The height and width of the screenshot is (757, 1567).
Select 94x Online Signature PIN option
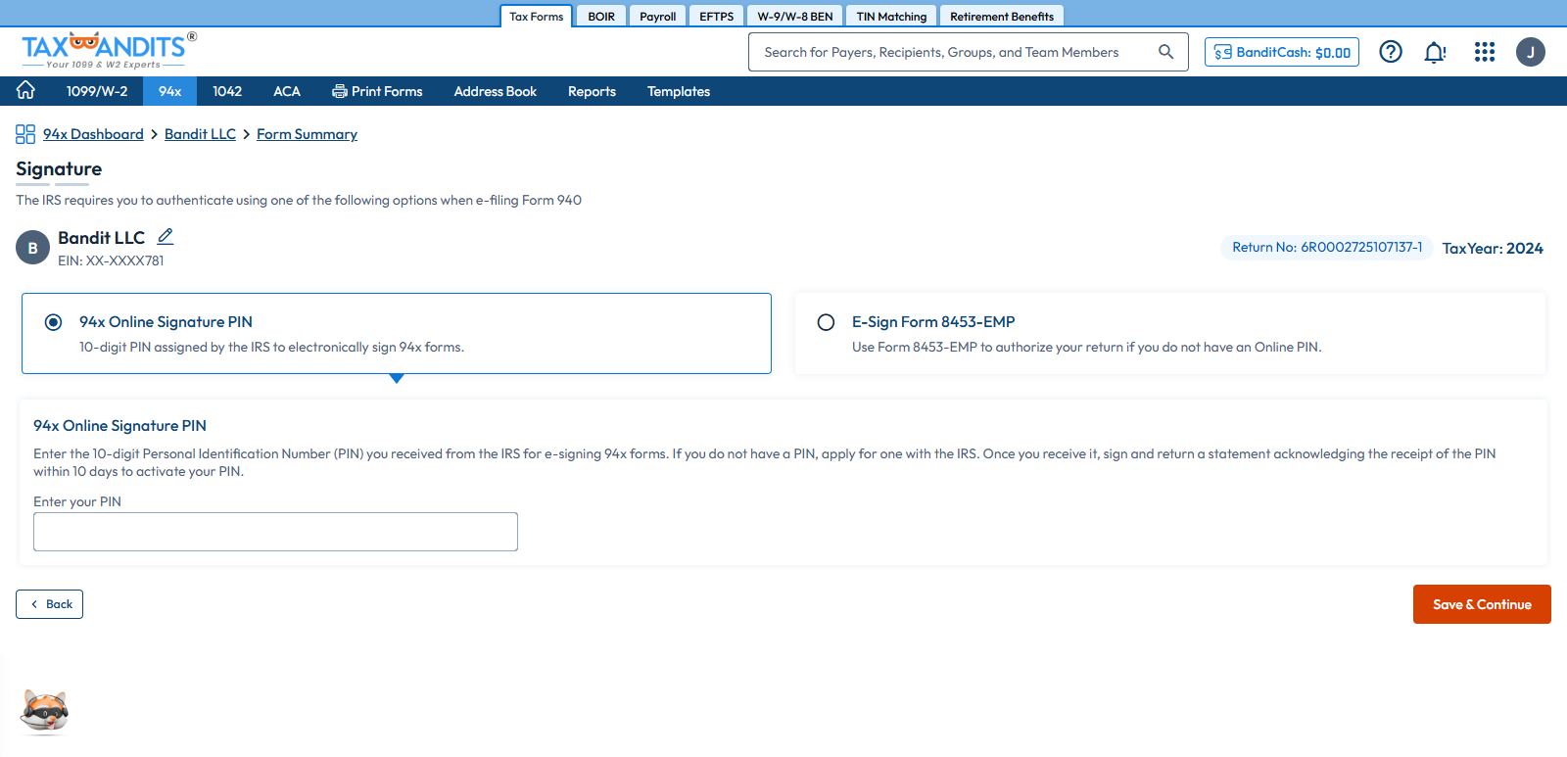coord(54,322)
